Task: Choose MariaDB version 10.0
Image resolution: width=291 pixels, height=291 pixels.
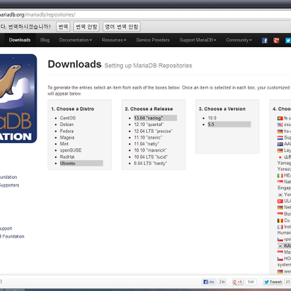Action: 212,118
